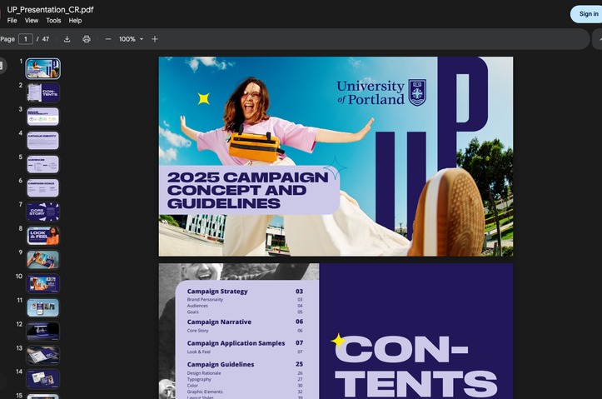Open the File menu
This screenshot has width=602, height=399.
12,20
